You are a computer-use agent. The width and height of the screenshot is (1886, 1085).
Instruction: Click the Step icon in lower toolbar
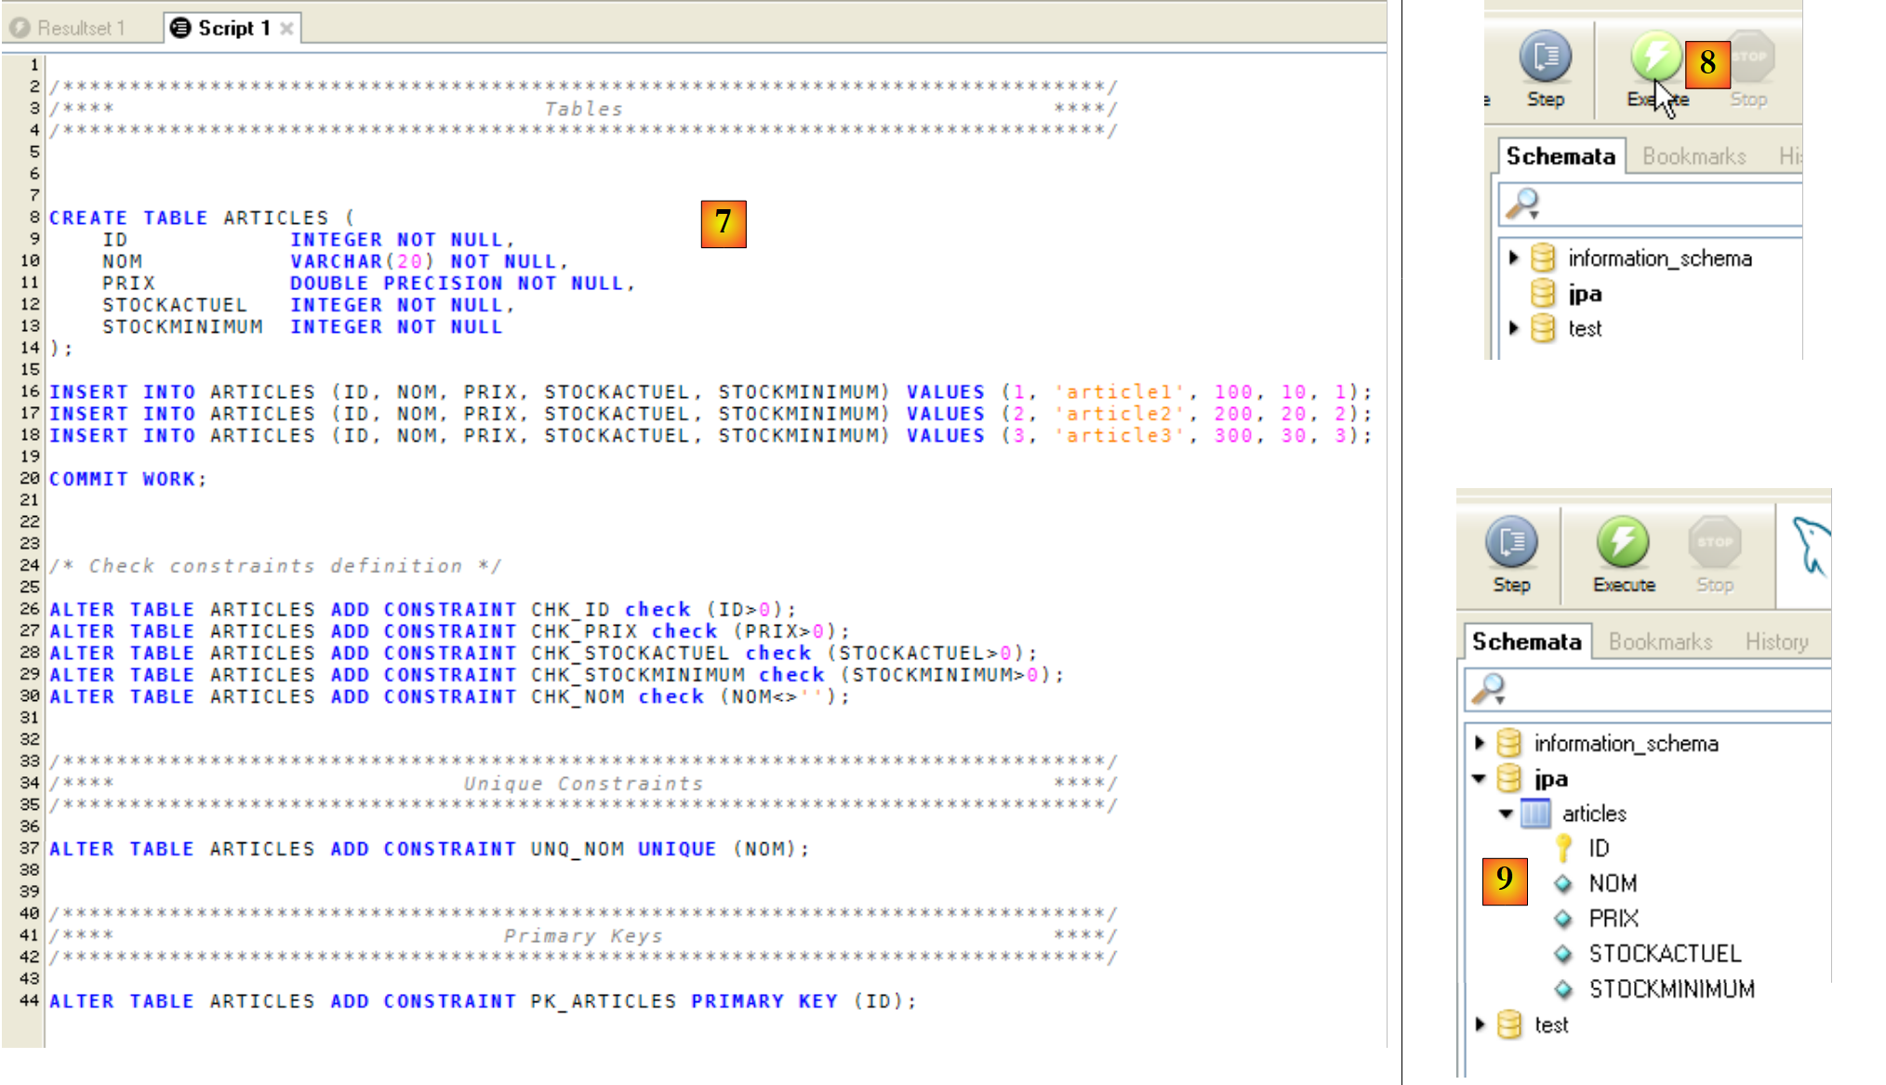pos(1511,542)
